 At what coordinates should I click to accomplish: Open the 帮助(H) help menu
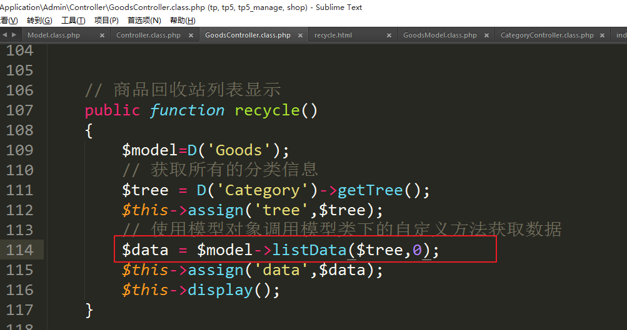click(183, 21)
